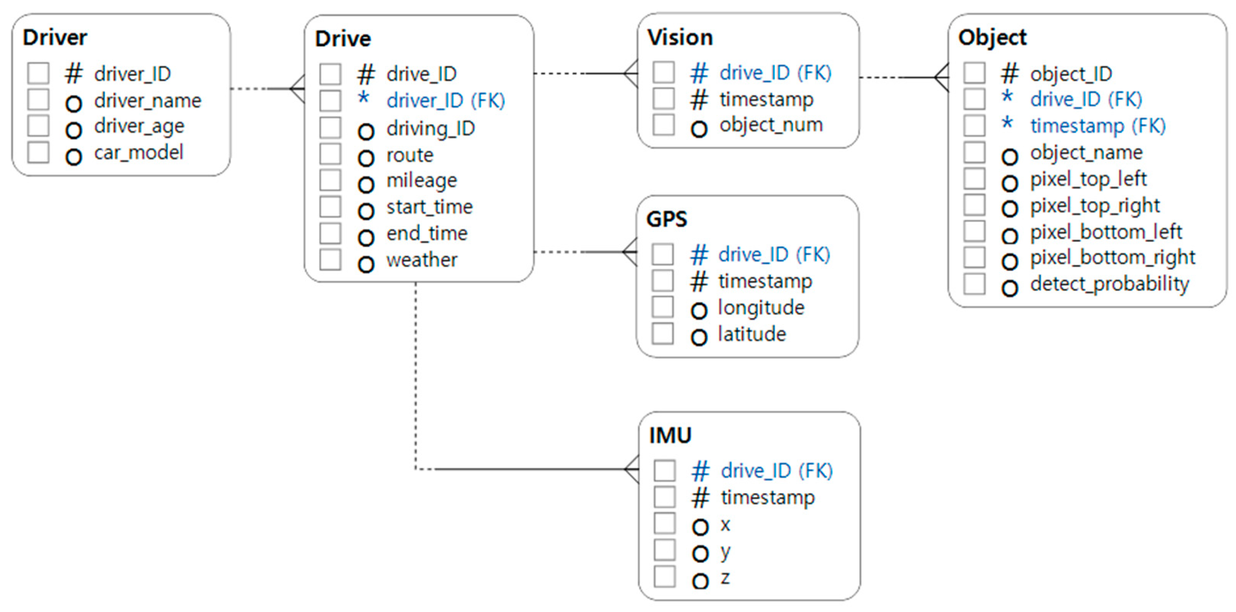The image size is (1236, 612).
Task: Click the asterisk beside timestamp (FK) in Object
Action: click(x=1007, y=123)
